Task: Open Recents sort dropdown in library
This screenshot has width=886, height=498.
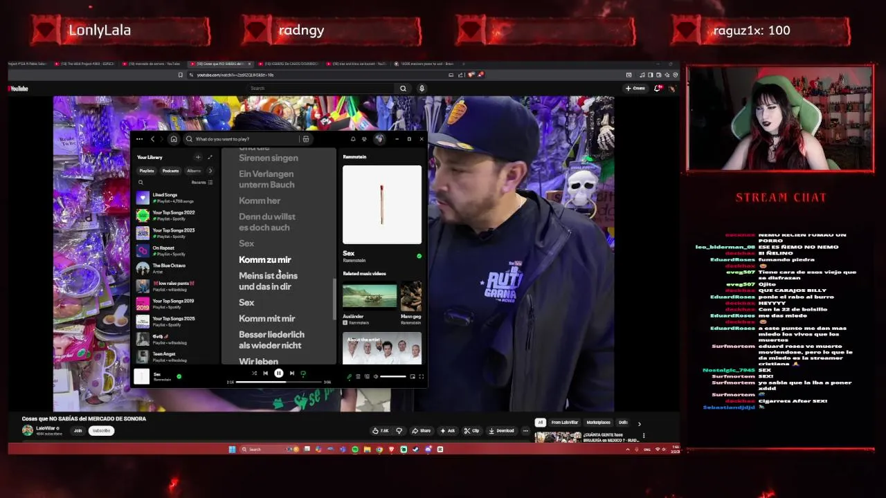Action: (x=202, y=183)
